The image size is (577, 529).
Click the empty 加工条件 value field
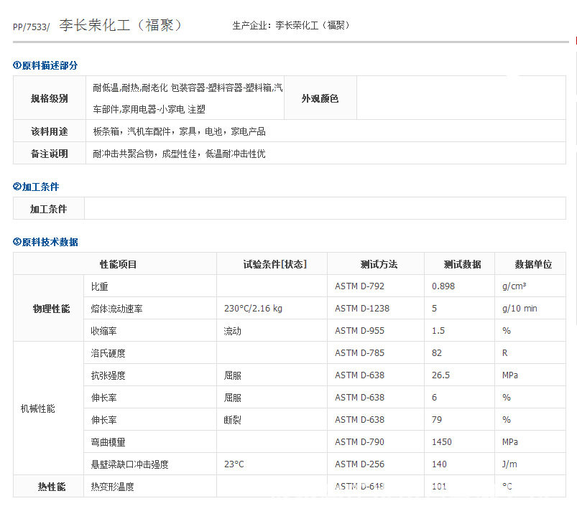pos(325,208)
